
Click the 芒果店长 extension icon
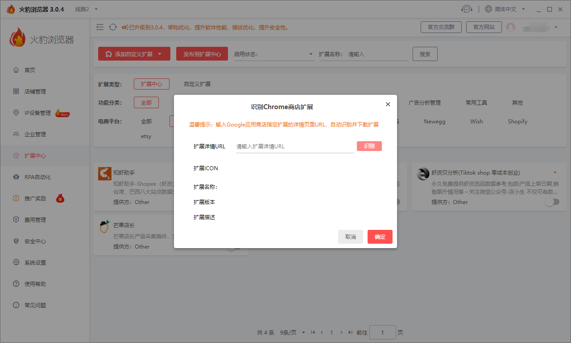(x=104, y=227)
